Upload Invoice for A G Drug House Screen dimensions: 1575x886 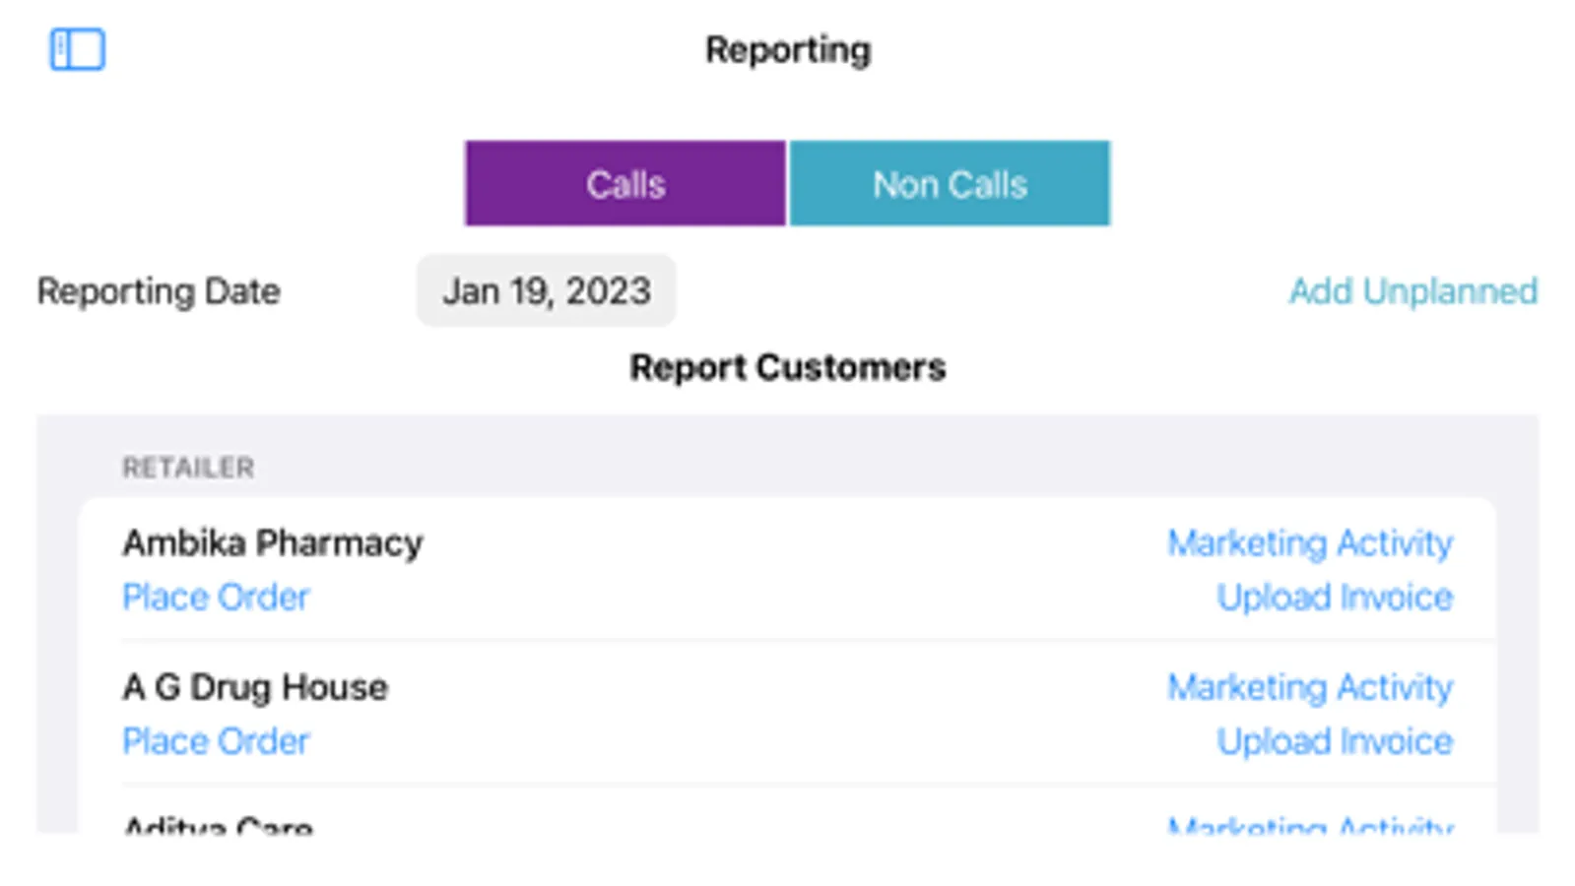click(1334, 741)
